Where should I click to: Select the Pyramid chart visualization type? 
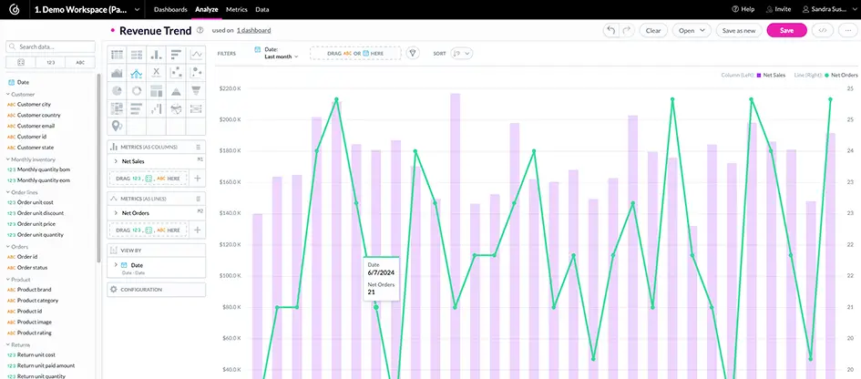[176, 90]
